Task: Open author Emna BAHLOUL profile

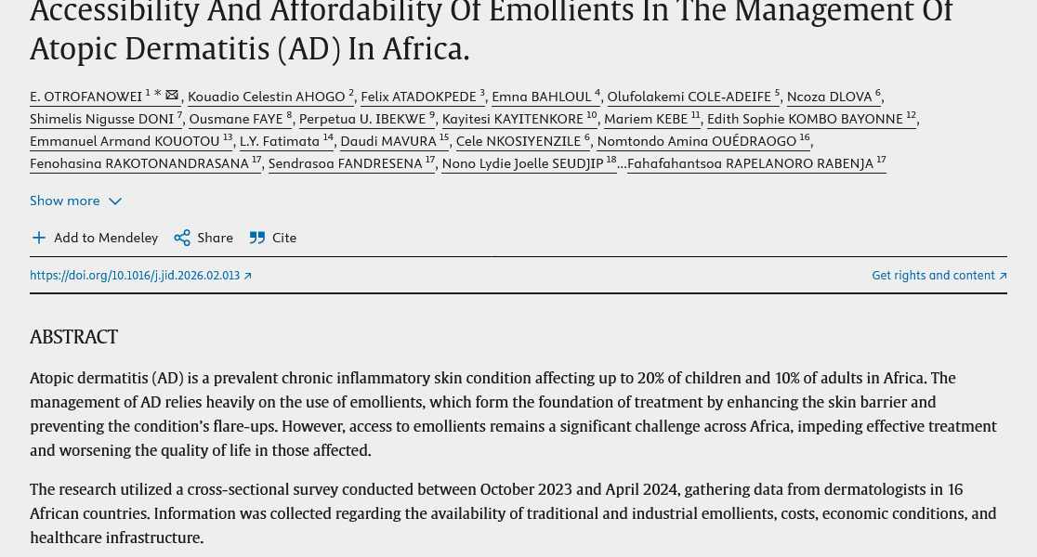Action: coord(541,97)
